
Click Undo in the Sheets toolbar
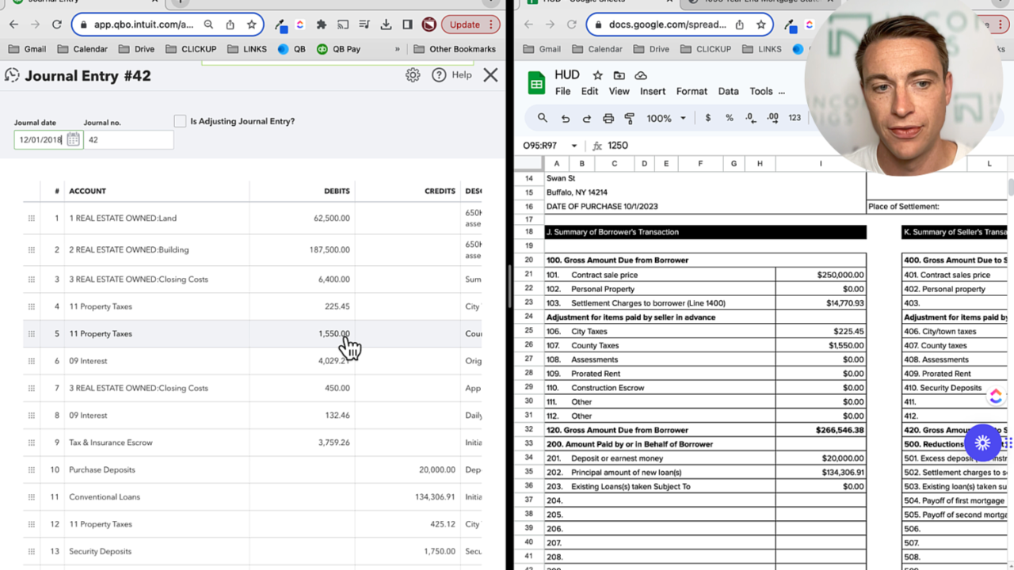click(565, 117)
